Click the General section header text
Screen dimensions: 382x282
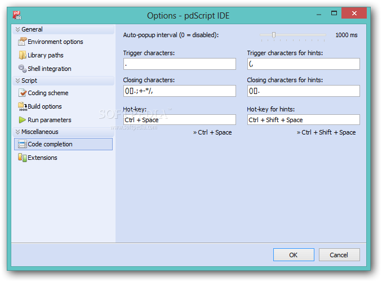[32, 29]
